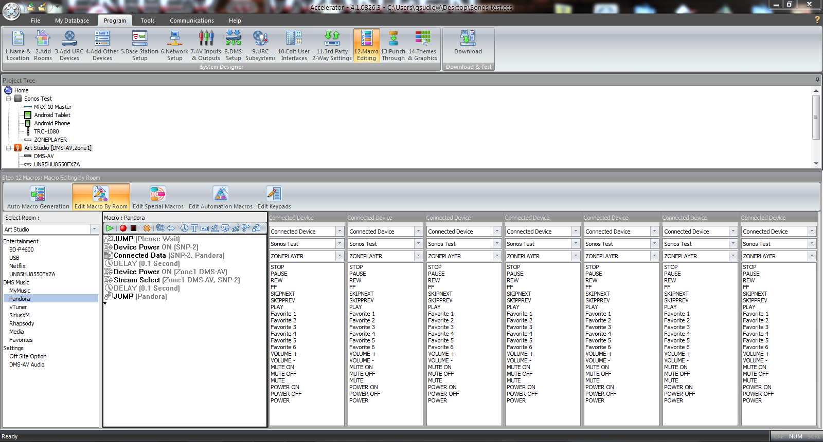Click Auto Macro Generation button

[x=38, y=198]
